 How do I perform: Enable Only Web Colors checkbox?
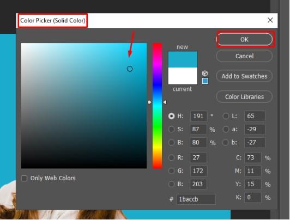pos(24,178)
